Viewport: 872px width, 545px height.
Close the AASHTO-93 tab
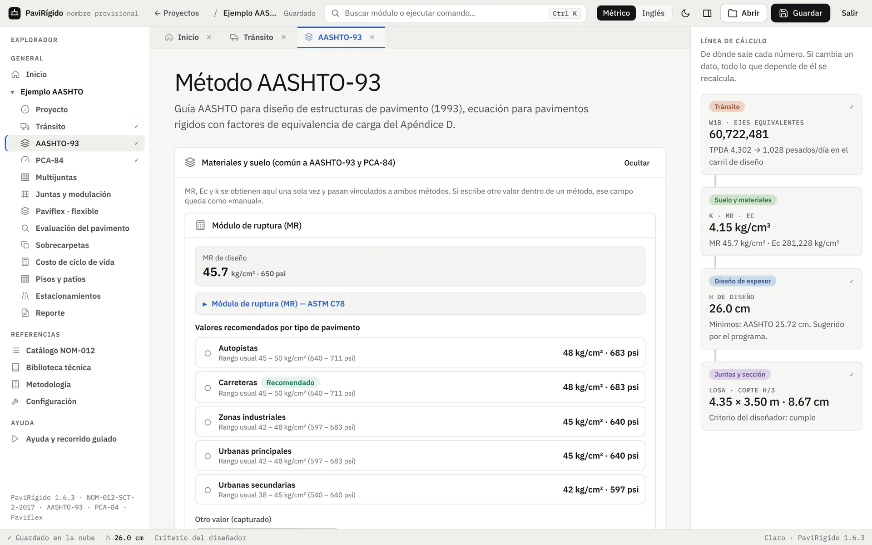(372, 37)
